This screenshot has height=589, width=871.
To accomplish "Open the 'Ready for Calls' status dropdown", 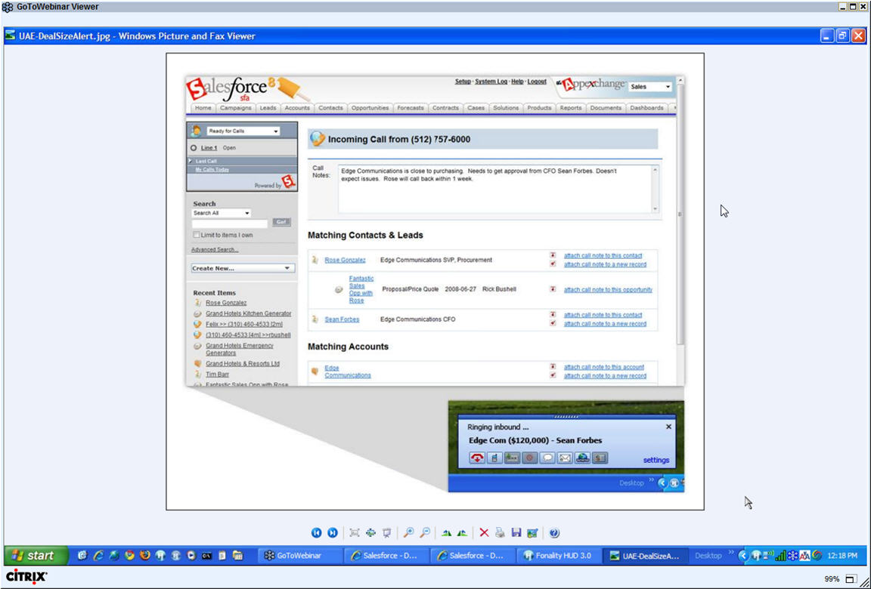I will click(243, 131).
